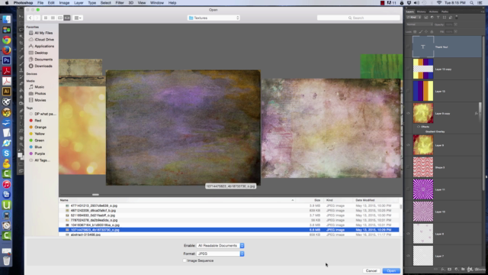
Task: Open the blend mode Normal dropdown
Action: [419, 24]
